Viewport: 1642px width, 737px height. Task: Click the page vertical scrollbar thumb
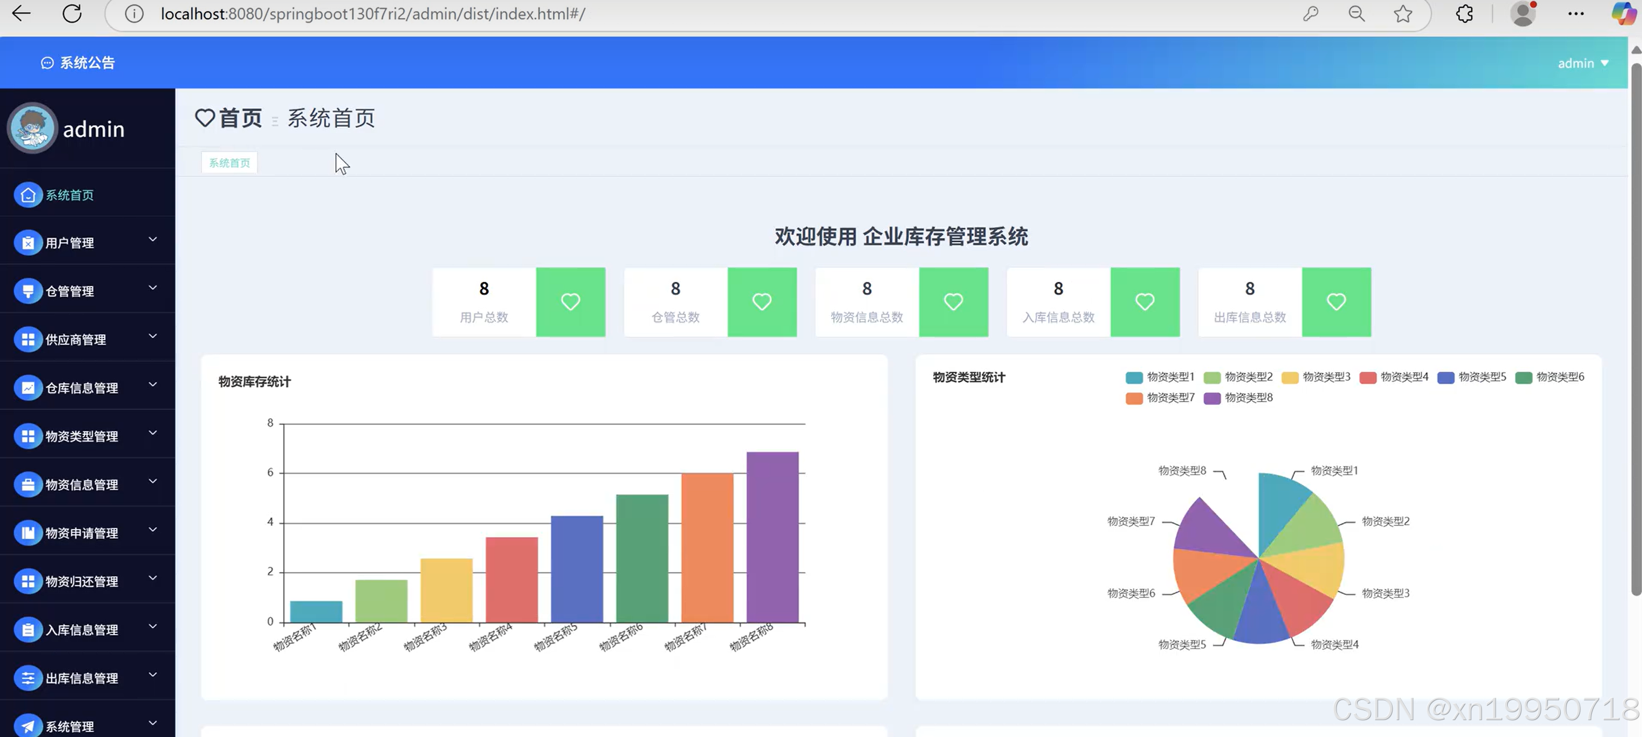[1636, 328]
